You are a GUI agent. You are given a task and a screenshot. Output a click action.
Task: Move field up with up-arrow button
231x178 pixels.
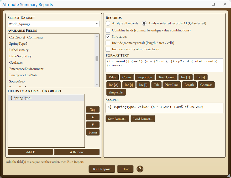pos(93,117)
